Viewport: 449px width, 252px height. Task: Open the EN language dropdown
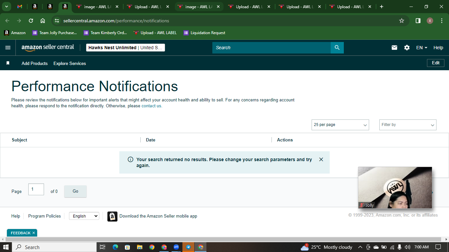[422, 48]
